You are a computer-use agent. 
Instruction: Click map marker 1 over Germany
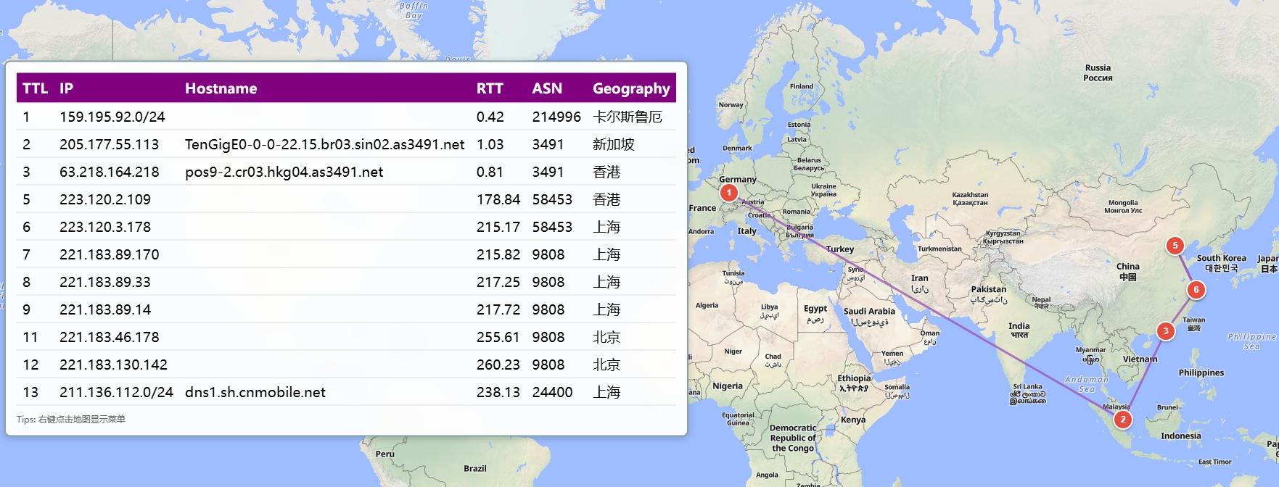[x=728, y=193]
